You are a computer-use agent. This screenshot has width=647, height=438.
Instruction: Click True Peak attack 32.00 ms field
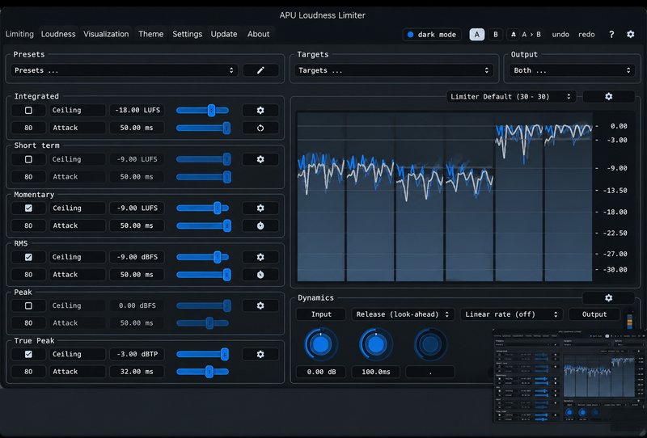click(137, 372)
